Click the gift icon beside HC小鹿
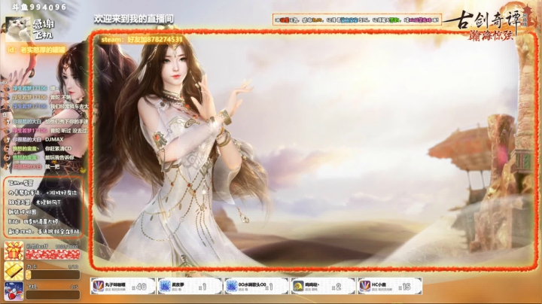Screen dimensions: 542x304 click(364, 286)
